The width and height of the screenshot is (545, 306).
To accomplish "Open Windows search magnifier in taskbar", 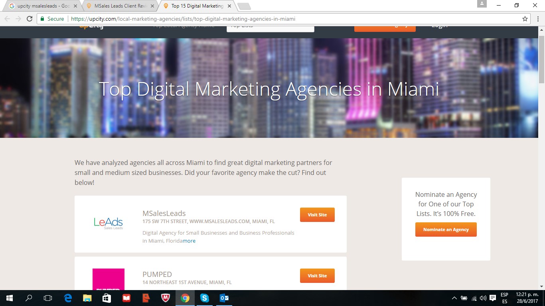I will [29, 298].
